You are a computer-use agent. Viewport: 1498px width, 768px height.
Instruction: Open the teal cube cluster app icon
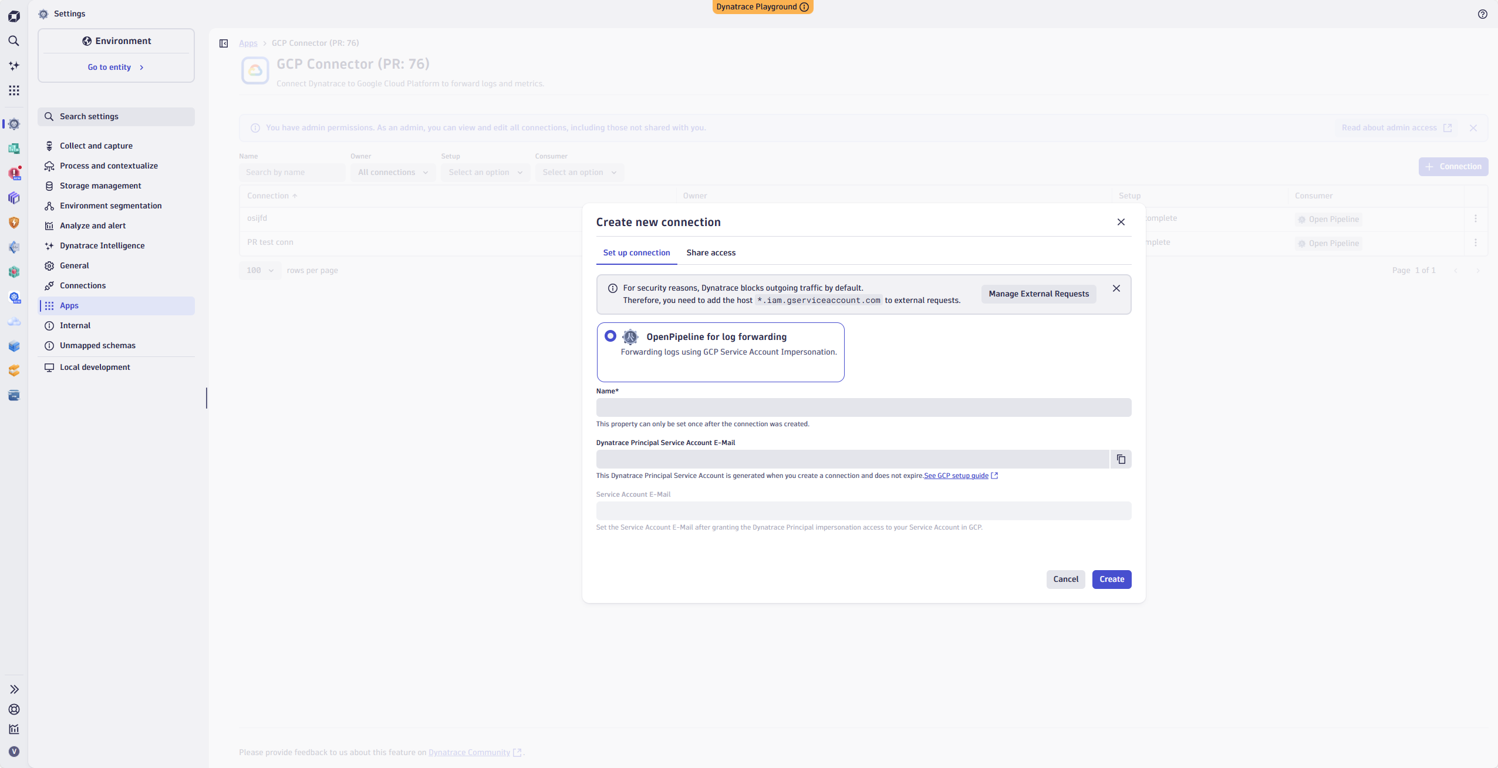pyautogui.click(x=14, y=272)
